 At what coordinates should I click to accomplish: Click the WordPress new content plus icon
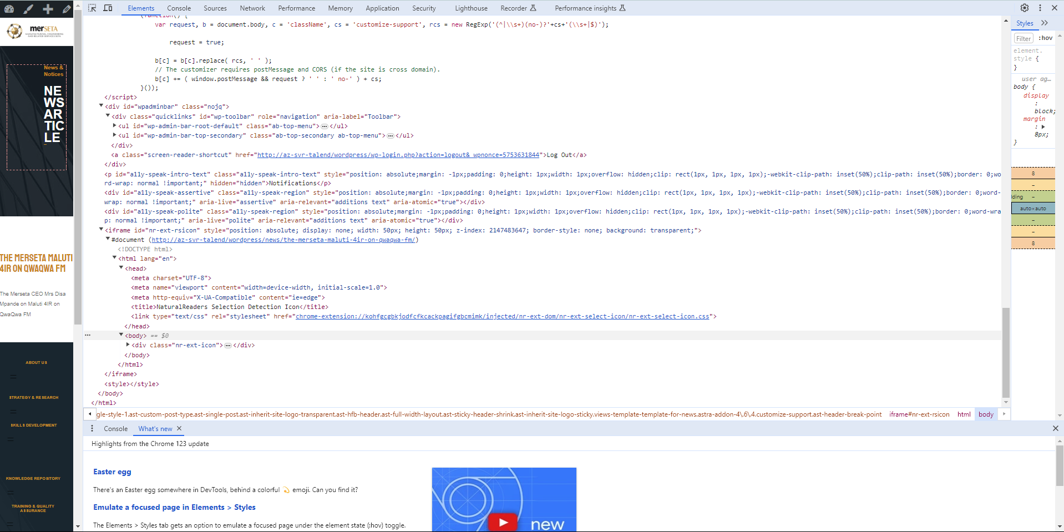coord(48,9)
